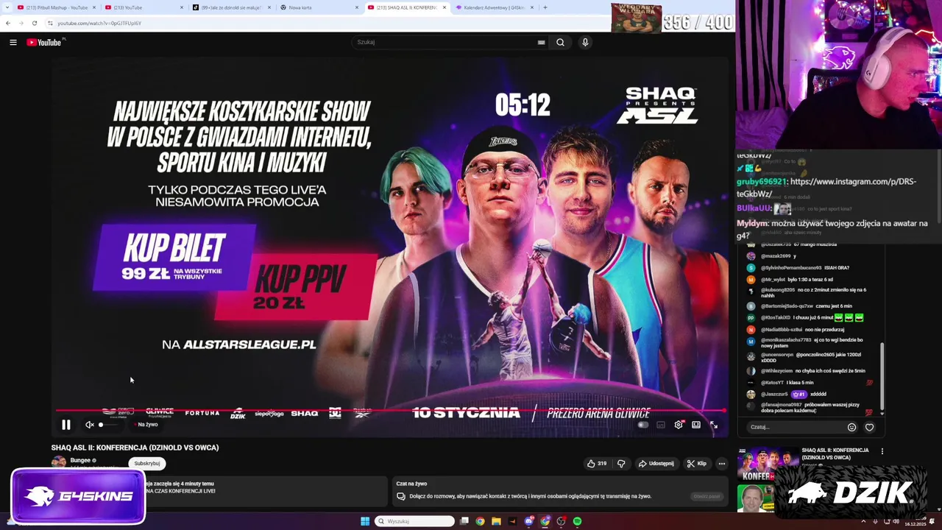Open the Windows Start menu
The width and height of the screenshot is (942, 530).
pos(365,521)
